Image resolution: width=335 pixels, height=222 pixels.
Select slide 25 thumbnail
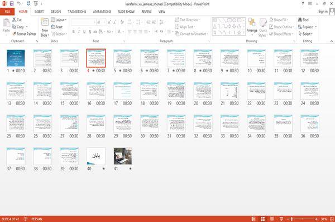pos(16,124)
